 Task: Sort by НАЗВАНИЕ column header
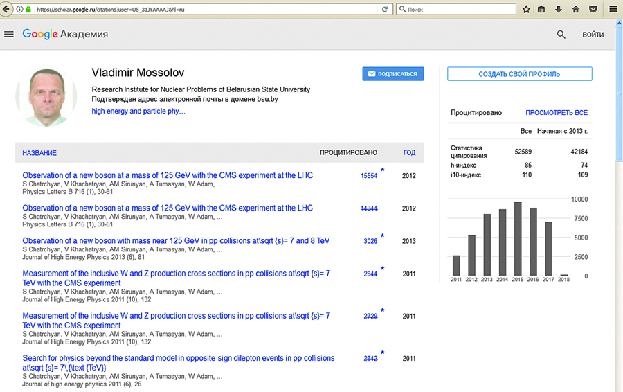[x=39, y=153]
